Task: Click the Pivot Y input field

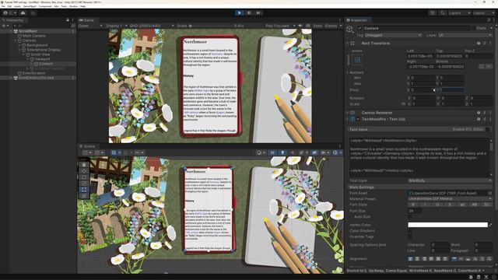Action: click(451, 90)
